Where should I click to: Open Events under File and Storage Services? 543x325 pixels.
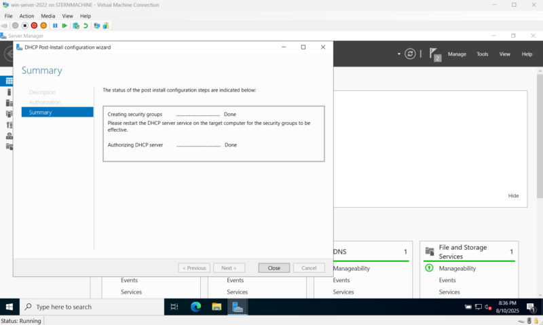[447, 280]
